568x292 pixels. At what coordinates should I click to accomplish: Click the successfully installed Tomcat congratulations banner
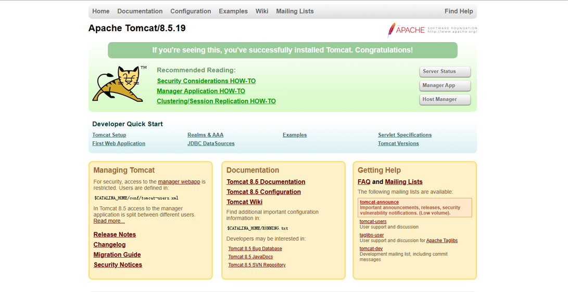coord(283,50)
